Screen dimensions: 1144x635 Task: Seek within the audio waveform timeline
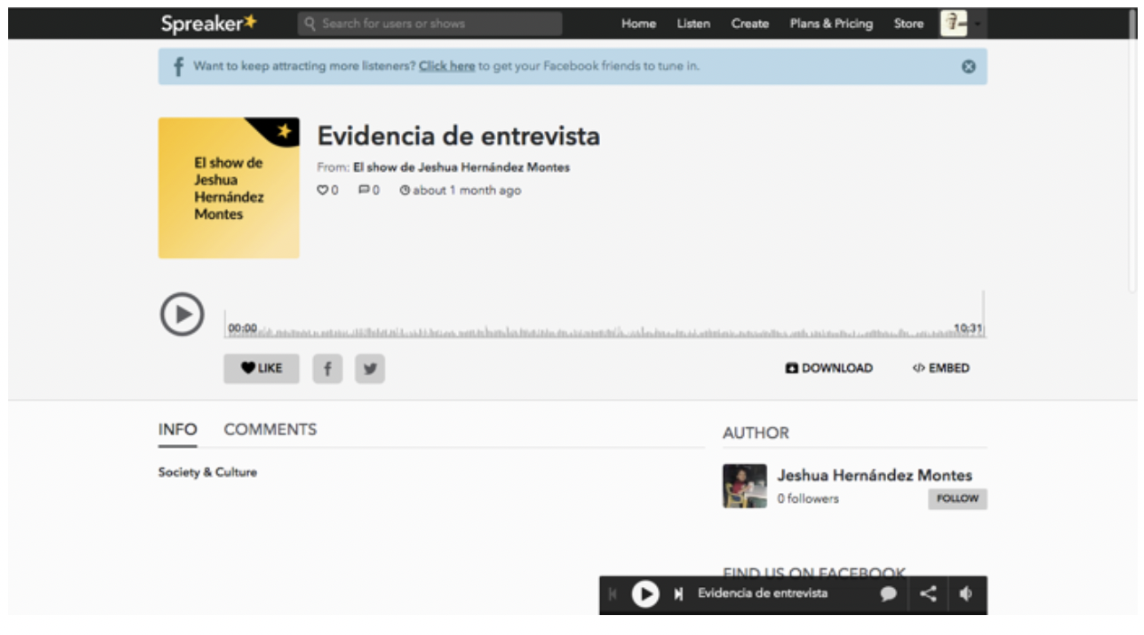point(605,329)
